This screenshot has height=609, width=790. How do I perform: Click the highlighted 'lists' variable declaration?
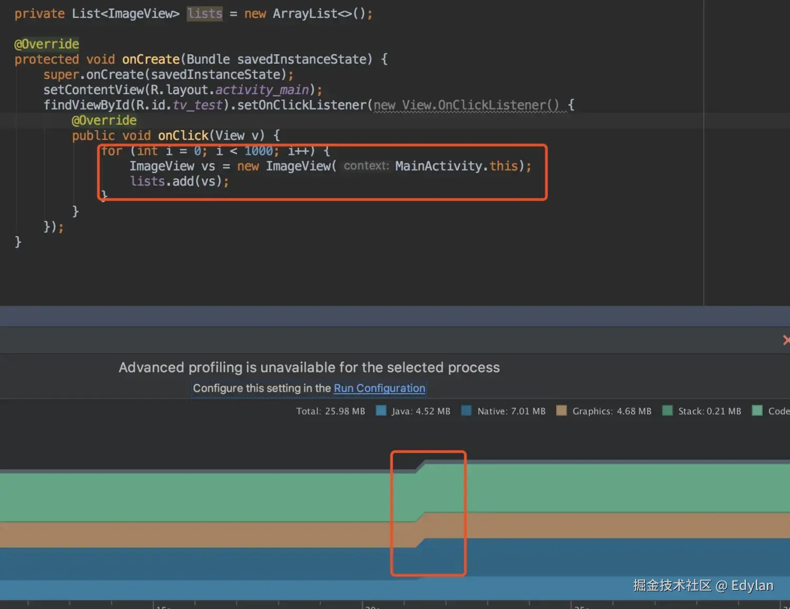[205, 14]
